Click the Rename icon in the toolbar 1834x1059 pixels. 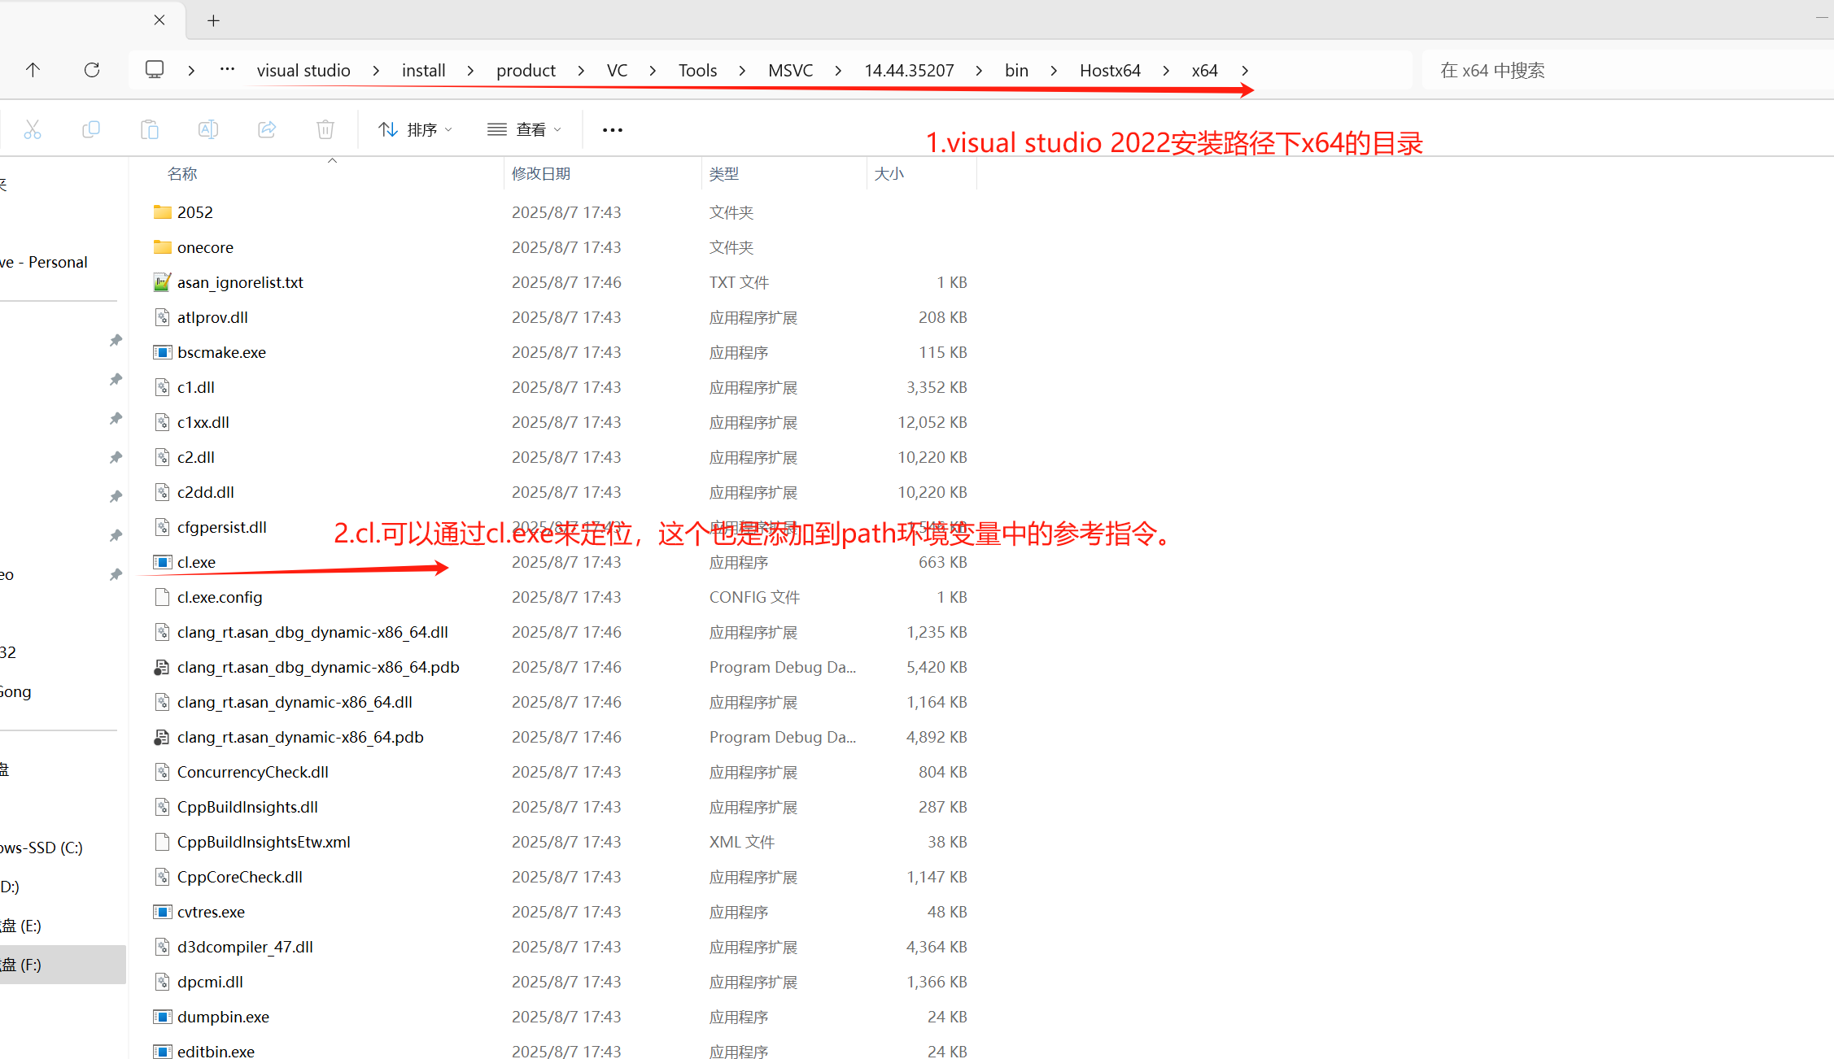(x=208, y=129)
